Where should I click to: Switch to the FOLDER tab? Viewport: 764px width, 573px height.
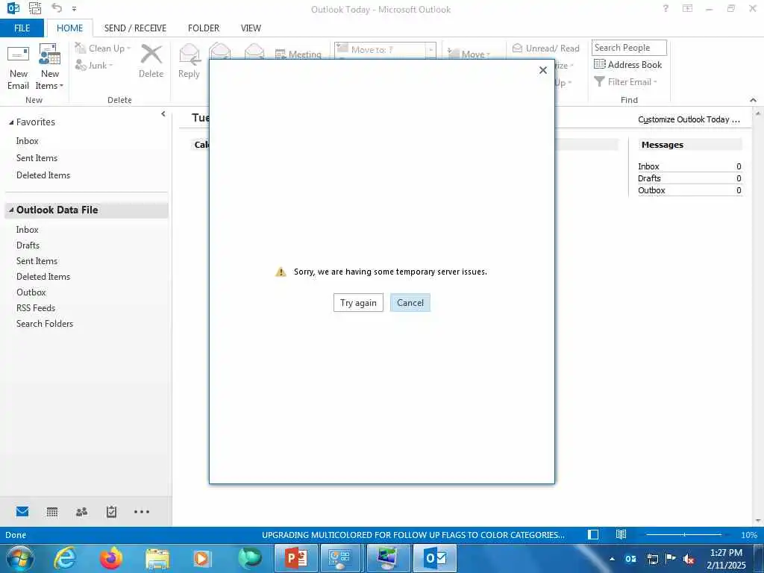tap(204, 28)
